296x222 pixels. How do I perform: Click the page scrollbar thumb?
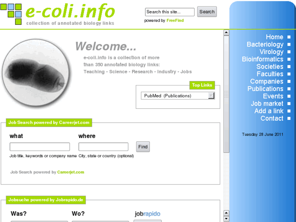tap(226, 94)
